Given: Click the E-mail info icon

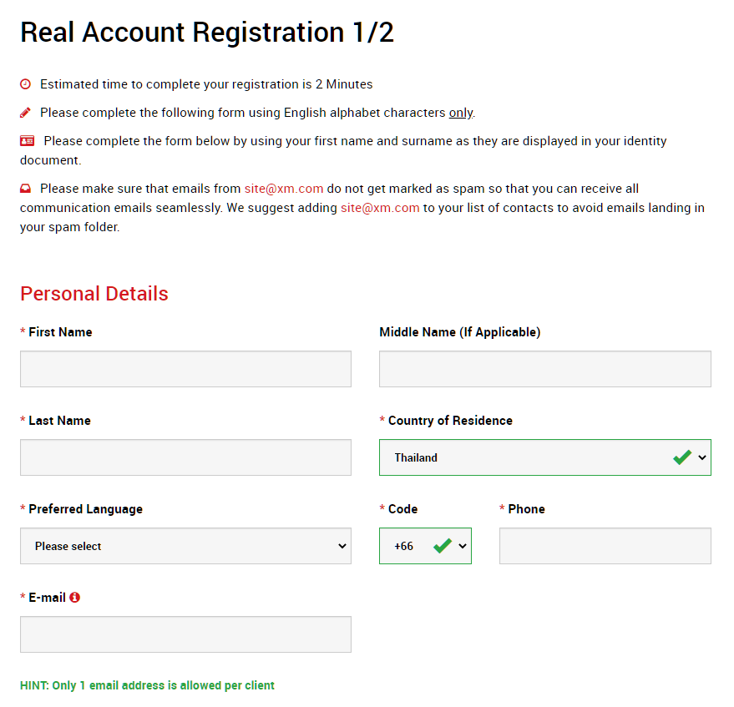Looking at the screenshot, I should coord(74,597).
